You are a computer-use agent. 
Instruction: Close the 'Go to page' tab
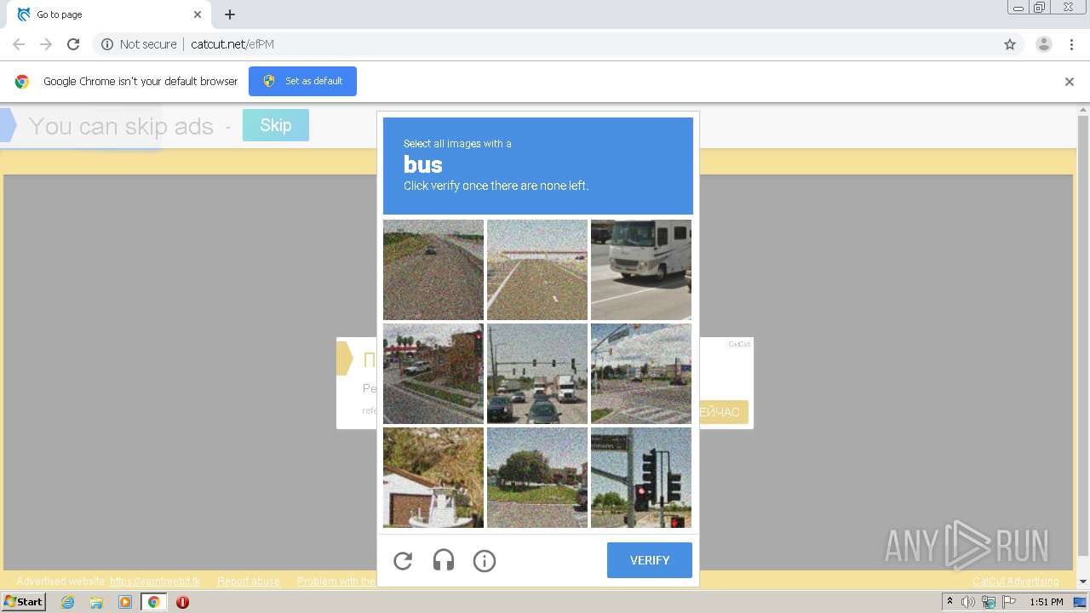[x=198, y=14]
